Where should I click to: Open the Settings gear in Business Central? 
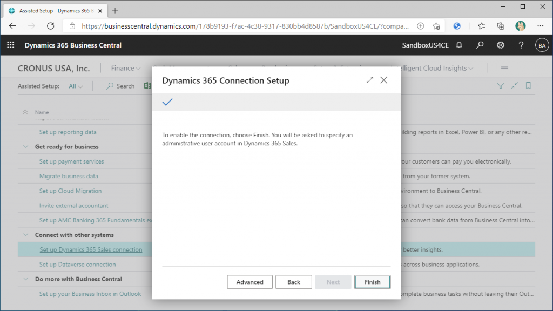501,45
